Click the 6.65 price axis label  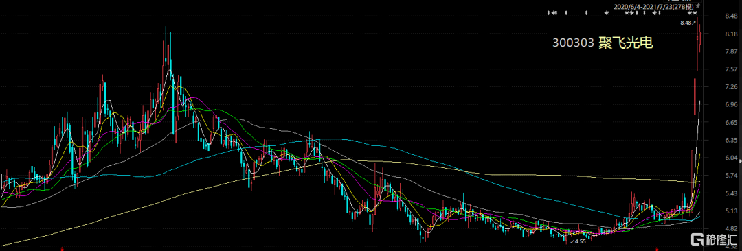point(730,123)
